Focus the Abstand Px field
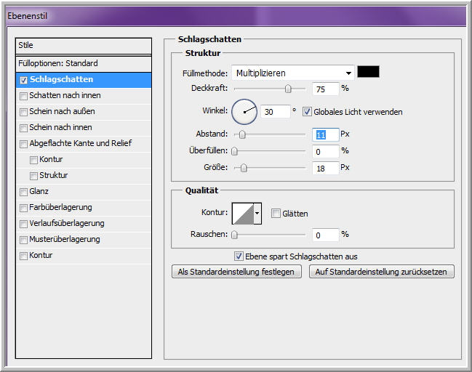Screen dimensions: 472x372 [x=326, y=134]
